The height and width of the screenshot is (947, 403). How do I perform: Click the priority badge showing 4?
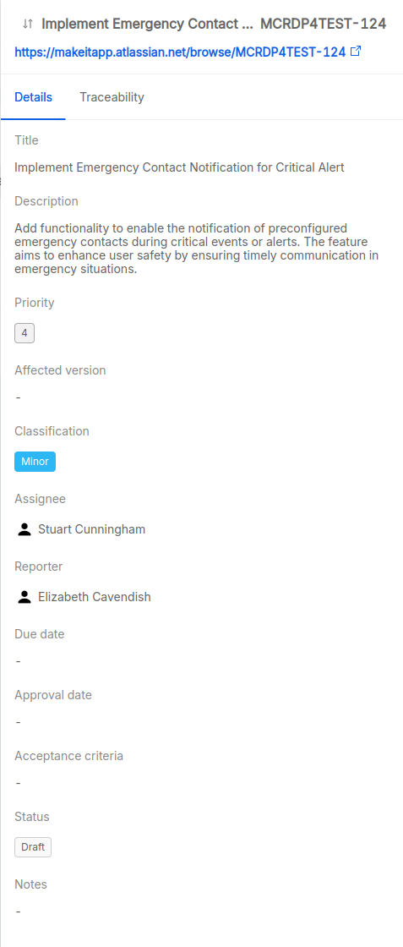25,333
